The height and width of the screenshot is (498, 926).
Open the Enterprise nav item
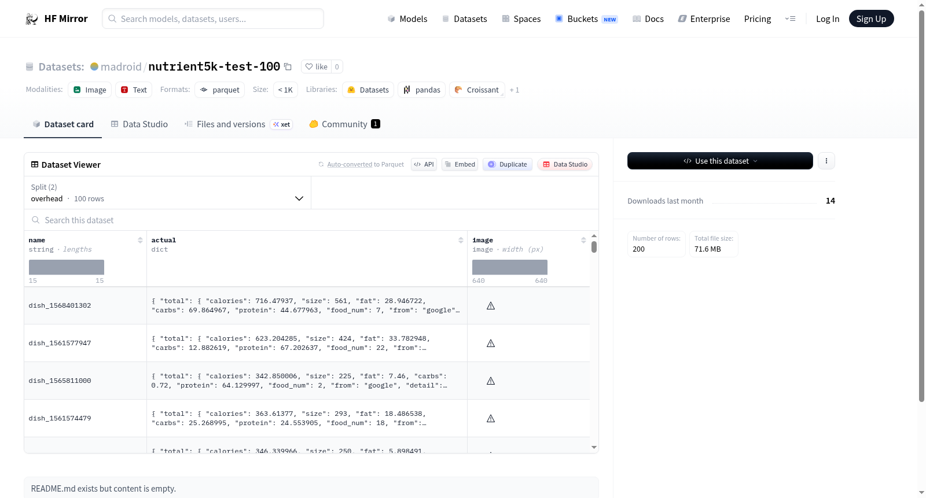pyautogui.click(x=704, y=19)
